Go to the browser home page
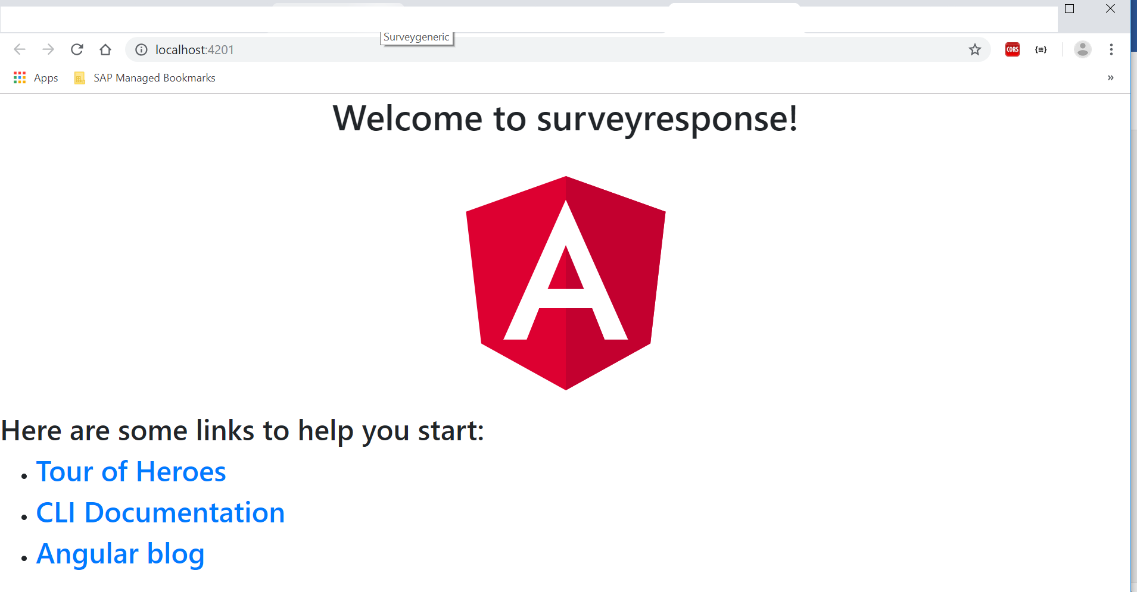 (105, 49)
